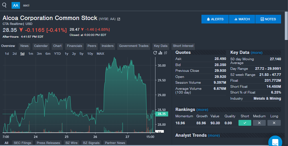
Task: Click the search field containing aaci
Action: [x=26, y=5]
